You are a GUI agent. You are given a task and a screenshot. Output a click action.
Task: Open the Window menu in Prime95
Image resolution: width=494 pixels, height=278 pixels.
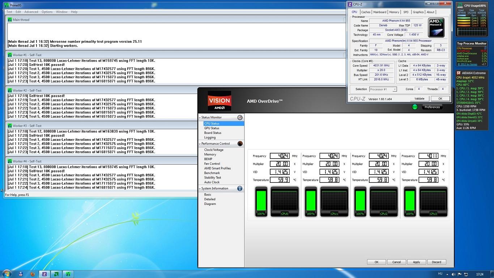pos(62,12)
